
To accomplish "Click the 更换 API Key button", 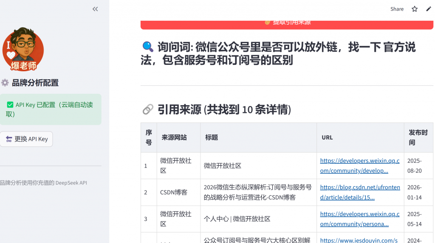I will tap(26, 139).
